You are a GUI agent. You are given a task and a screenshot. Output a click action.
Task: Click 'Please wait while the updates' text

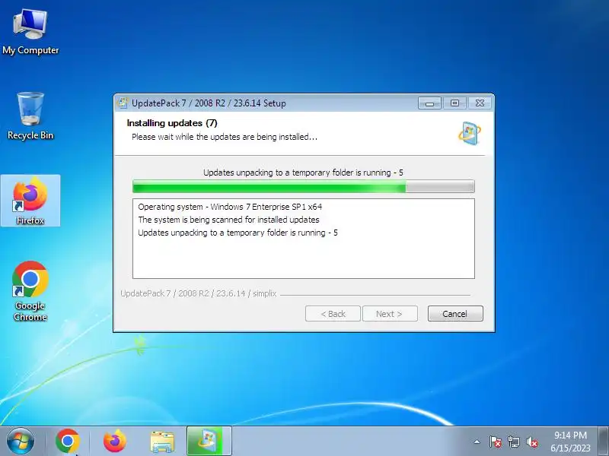(x=225, y=137)
